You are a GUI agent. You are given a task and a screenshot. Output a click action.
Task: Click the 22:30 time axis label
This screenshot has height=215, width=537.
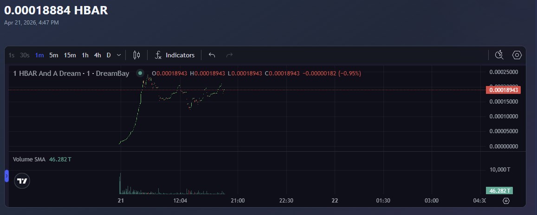point(286,201)
